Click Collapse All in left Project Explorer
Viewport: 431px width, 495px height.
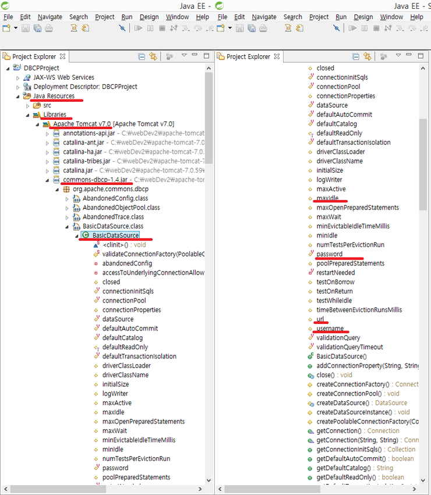[x=142, y=56]
